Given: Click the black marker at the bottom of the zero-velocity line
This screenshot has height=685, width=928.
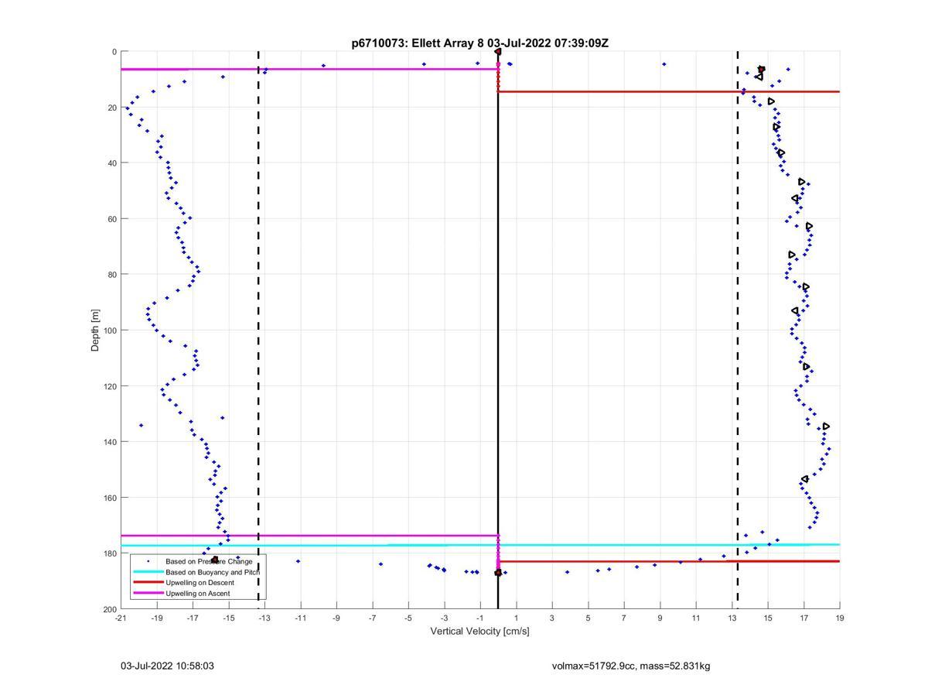Looking at the screenshot, I should [x=498, y=573].
